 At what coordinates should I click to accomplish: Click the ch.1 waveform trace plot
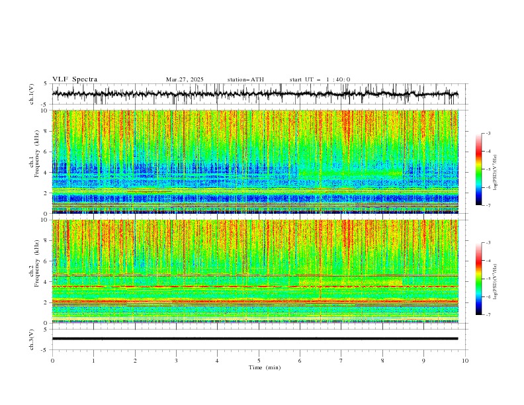255,94
